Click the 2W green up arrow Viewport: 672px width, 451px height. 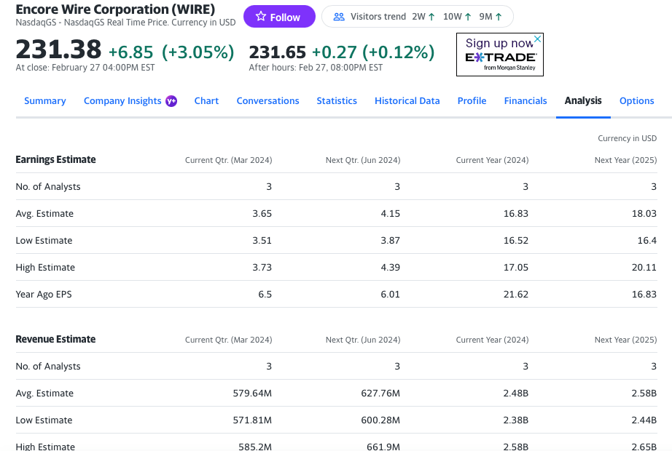pyautogui.click(x=431, y=17)
